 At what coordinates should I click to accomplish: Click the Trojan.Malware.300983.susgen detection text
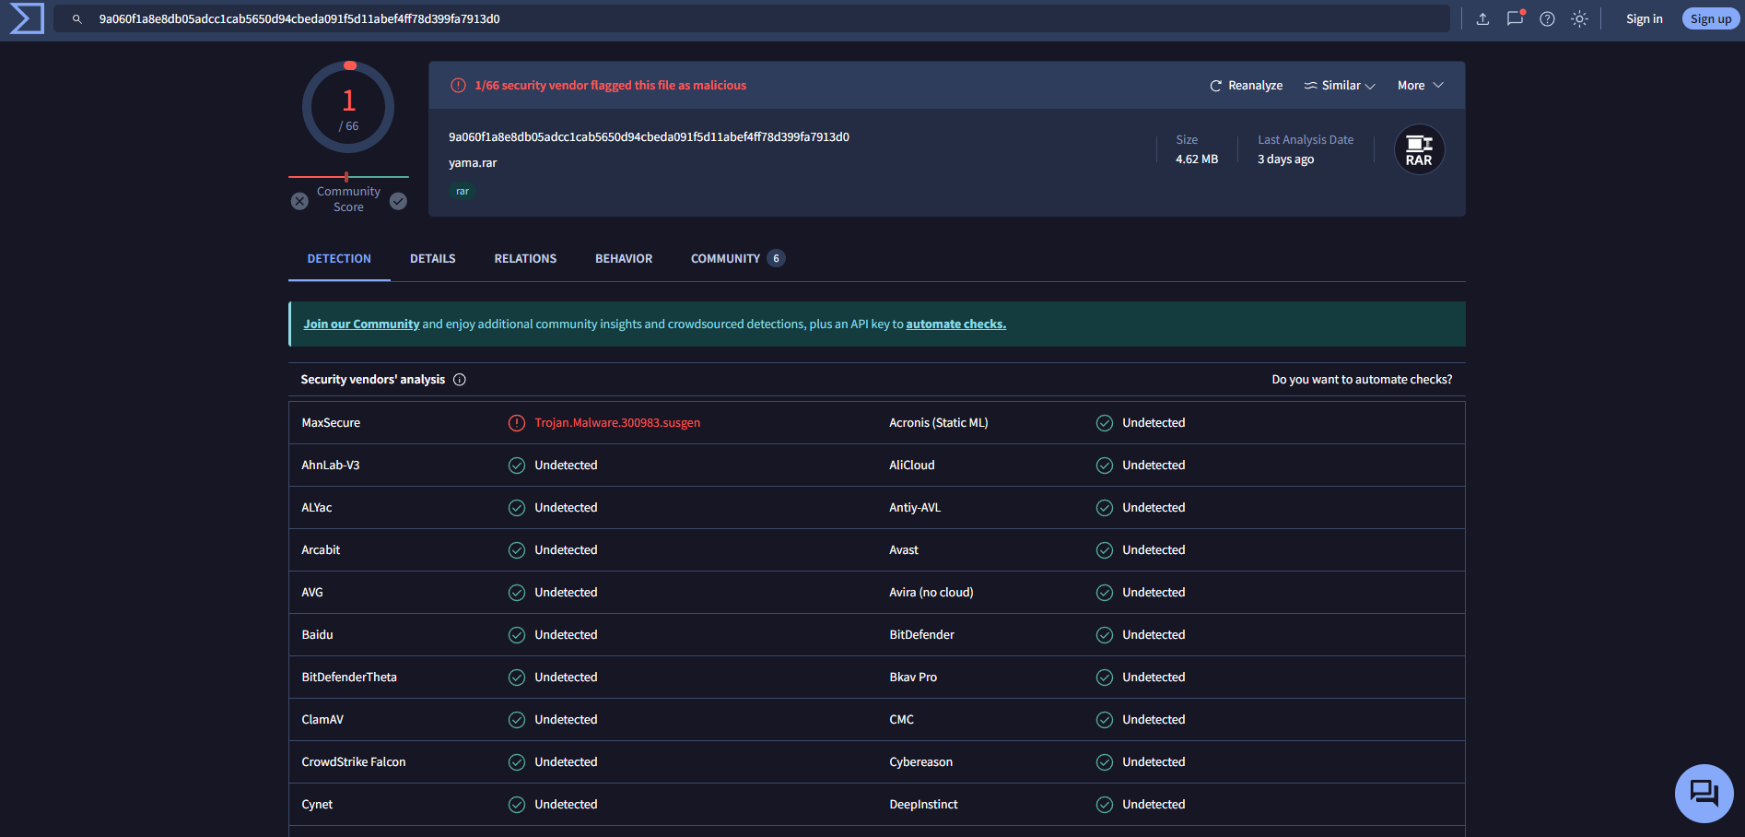617,423
